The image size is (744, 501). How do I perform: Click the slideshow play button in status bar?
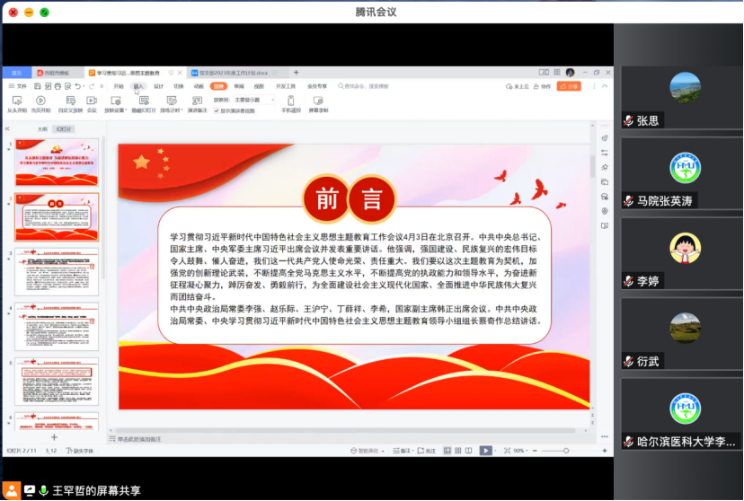485,451
